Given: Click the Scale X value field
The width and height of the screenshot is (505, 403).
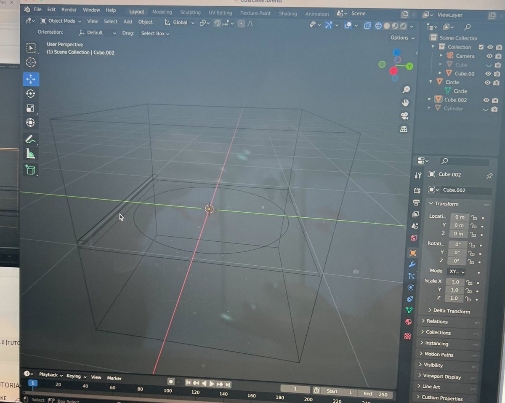Looking at the screenshot, I should click(x=455, y=282).
